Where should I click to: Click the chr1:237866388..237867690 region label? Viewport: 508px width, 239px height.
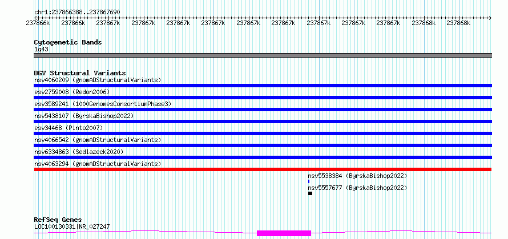point(77,13)
